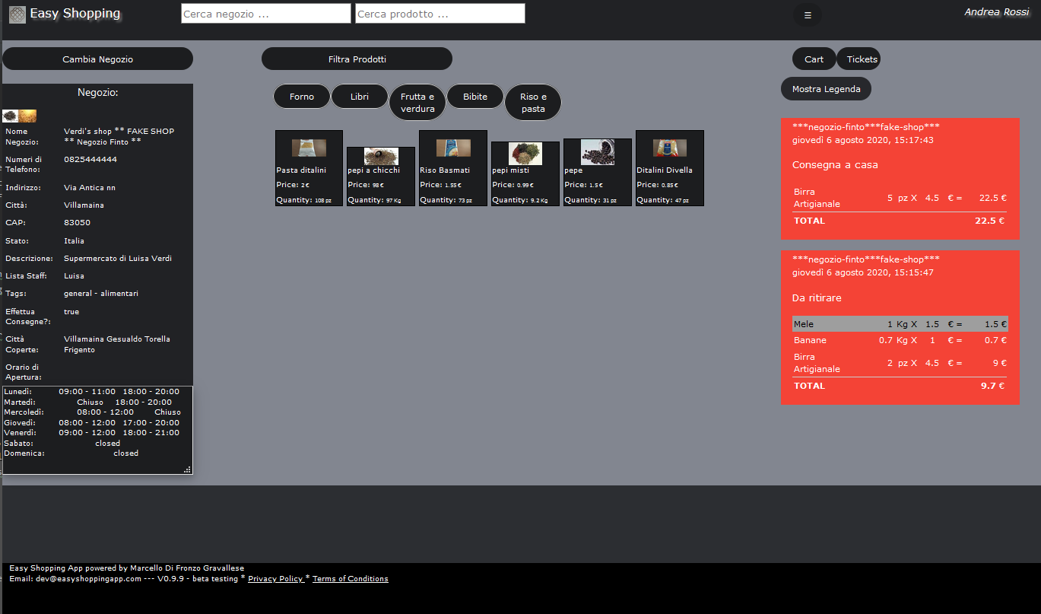The width and height of the screenshot is (1041, 614).
Task: Switch to the Tickets tab
Action: [x=862, y=59]
